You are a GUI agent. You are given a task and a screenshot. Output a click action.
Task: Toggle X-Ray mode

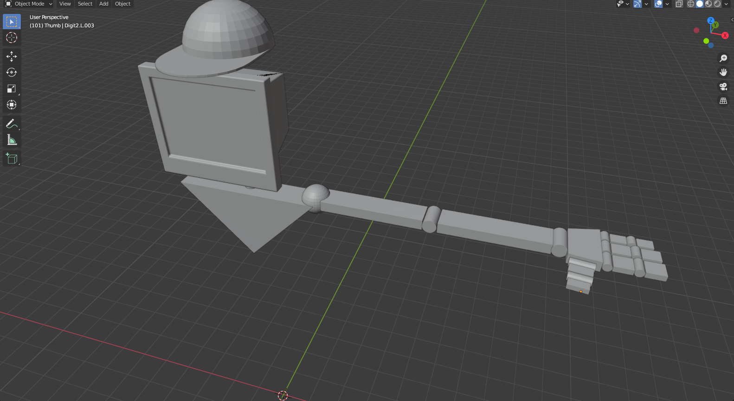point(679,4)
